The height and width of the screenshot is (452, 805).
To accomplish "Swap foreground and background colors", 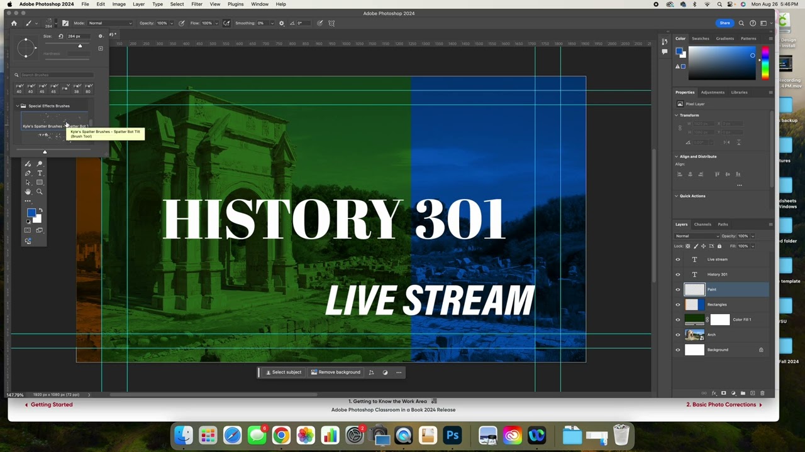I will pos(41,210).
